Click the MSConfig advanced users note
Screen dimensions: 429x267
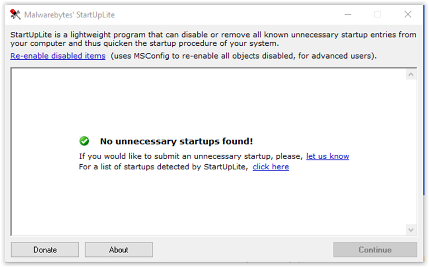pyautogui.click(x=244, y=56)
